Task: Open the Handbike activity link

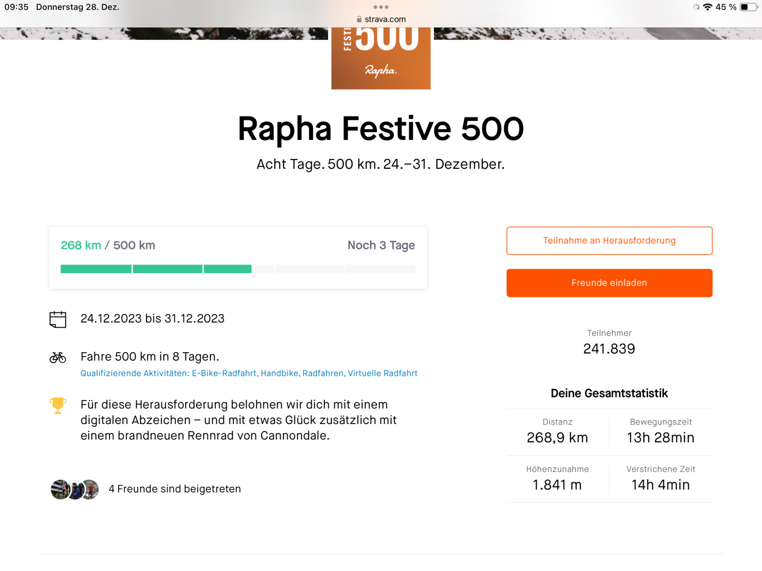Action: click(x=280, y=374)
